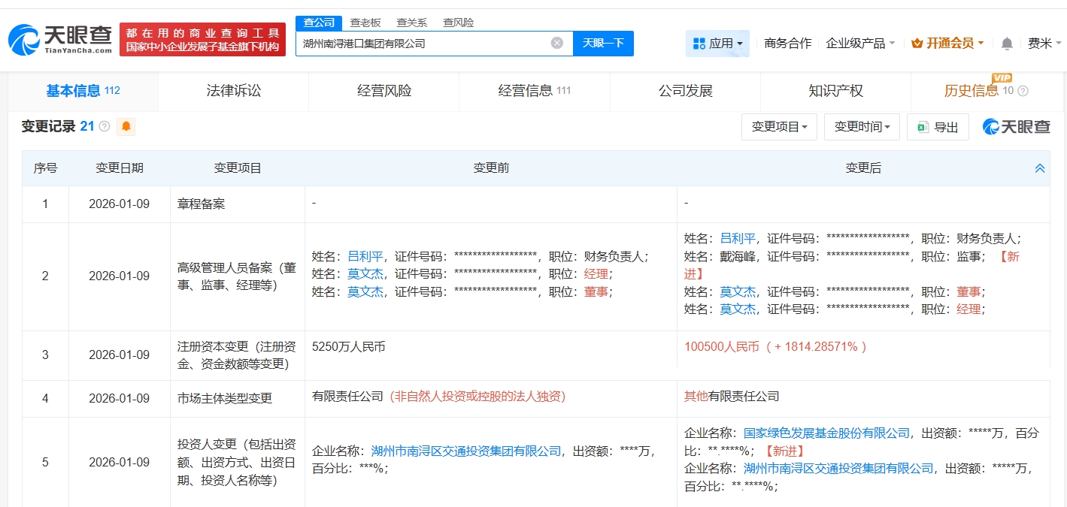Open the 商务合作 link in header
Image resolution: width=1067 pixels, height=507 pixels.
click(787, 44)
